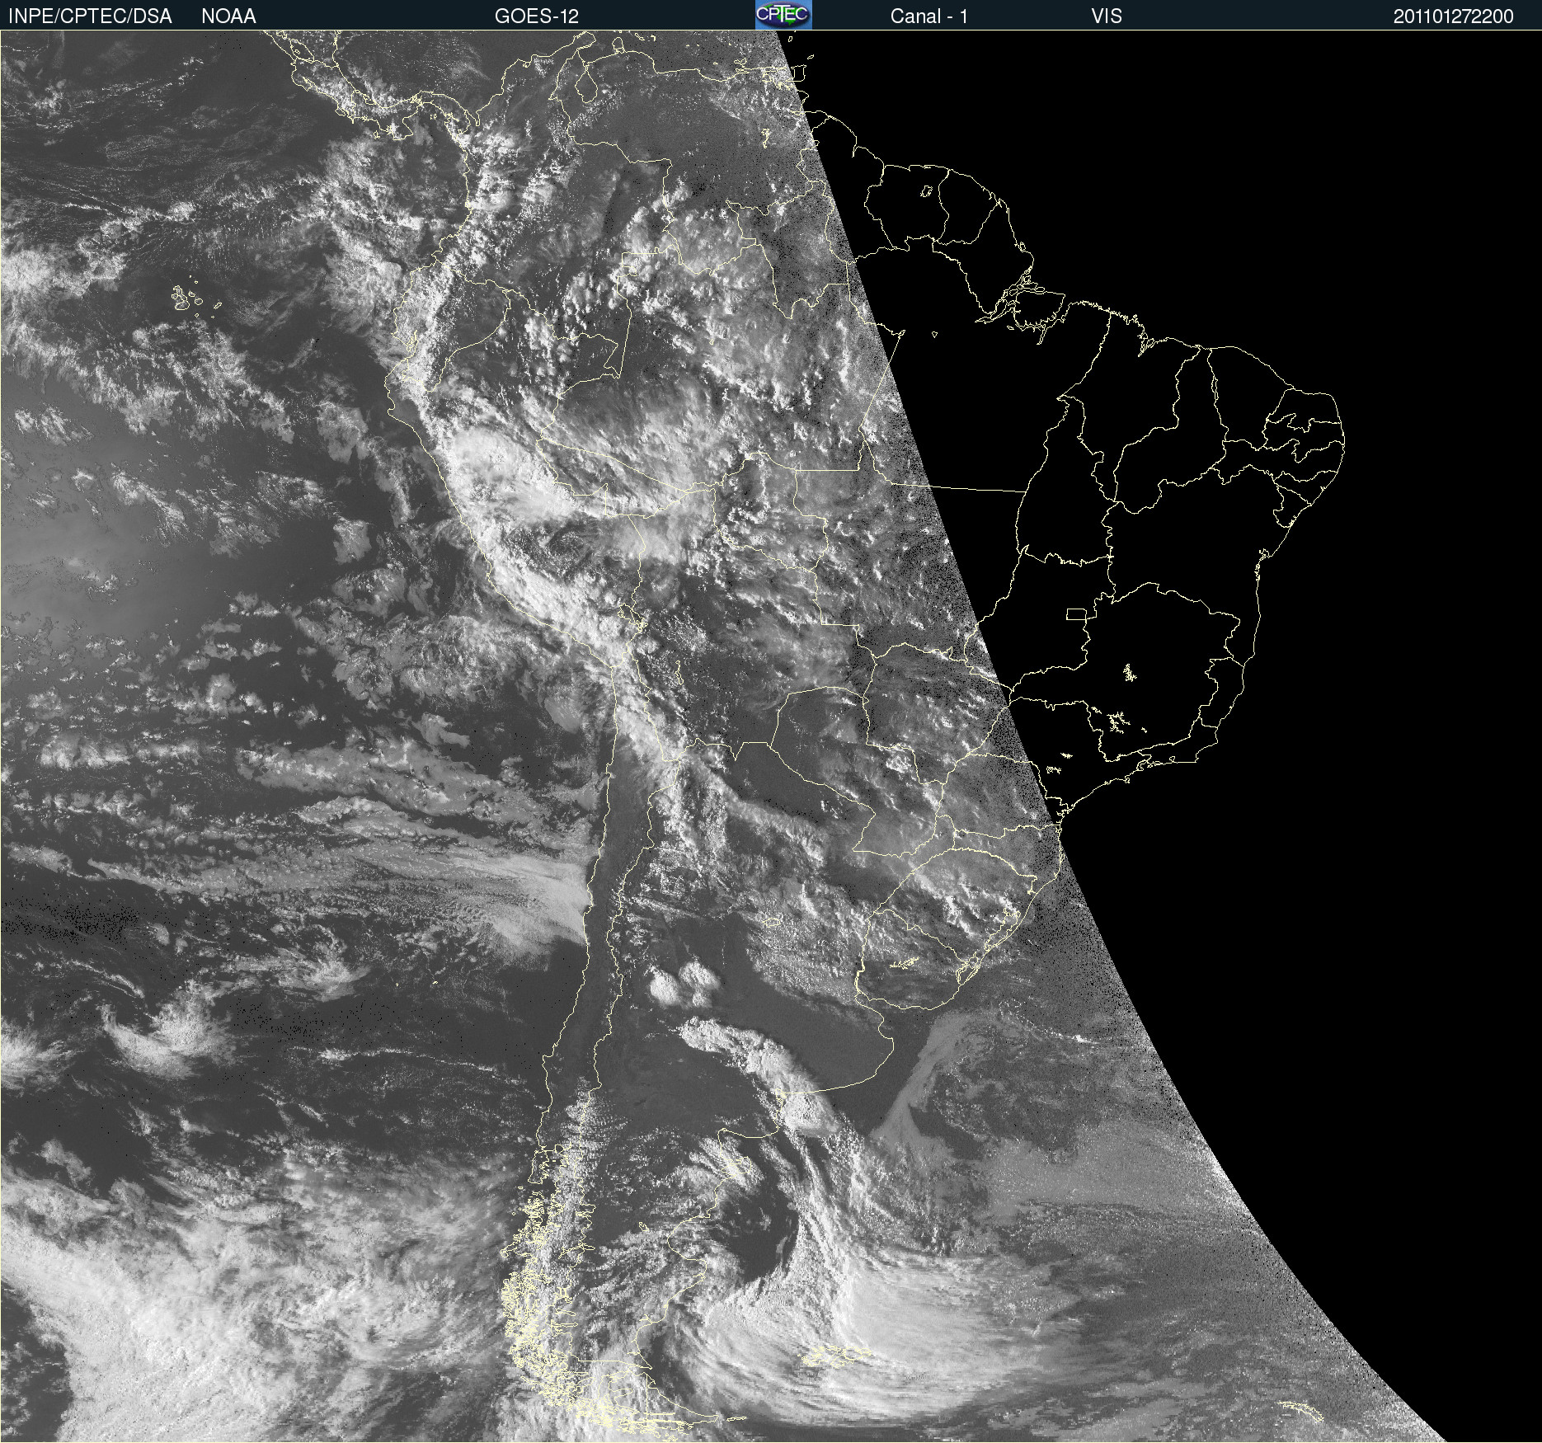Click the CPTEC logo in header

pos(783,15)
